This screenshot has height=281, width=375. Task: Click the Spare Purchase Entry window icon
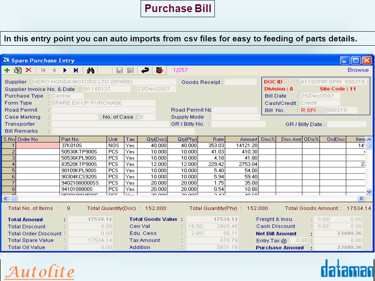point(6,60)
